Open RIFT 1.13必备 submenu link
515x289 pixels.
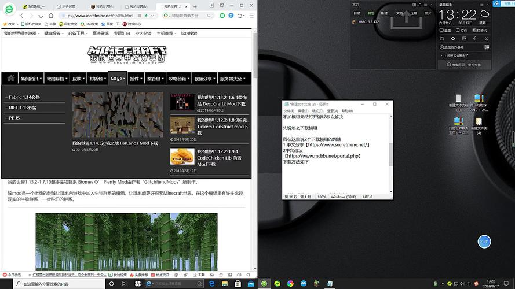[x=23, y=108]
